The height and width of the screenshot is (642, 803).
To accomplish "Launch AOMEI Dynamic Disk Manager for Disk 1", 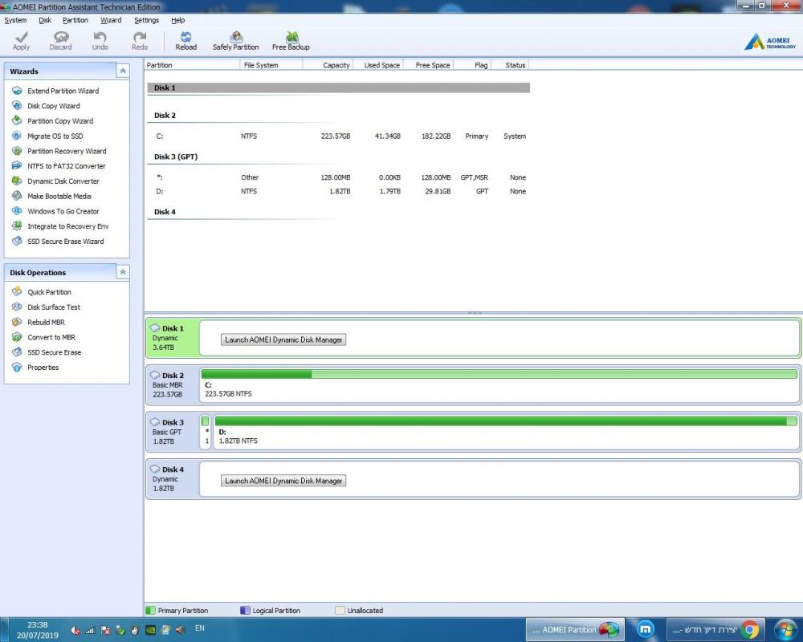I will point(283,340).
